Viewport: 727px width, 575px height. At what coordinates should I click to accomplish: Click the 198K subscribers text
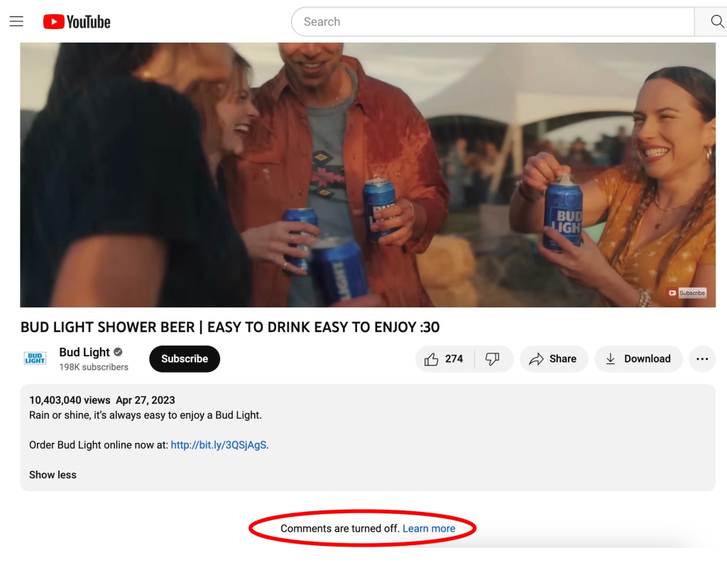(94, 367)
